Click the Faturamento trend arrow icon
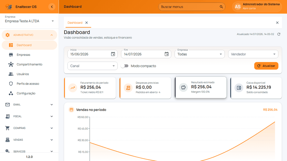 [73, 88]
